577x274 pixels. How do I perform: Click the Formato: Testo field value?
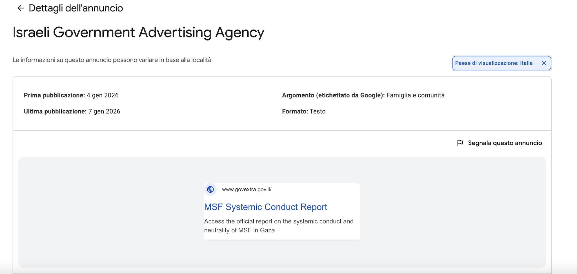318,111
